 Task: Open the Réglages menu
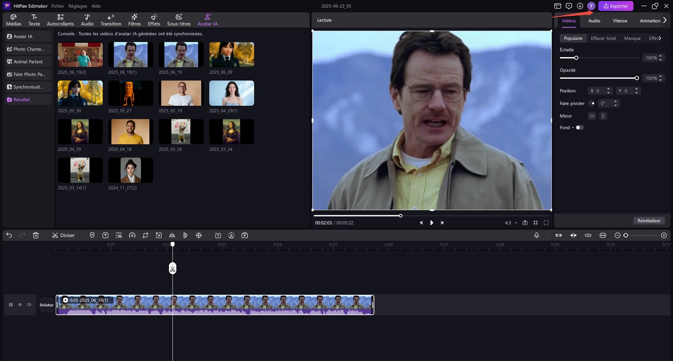click(x=77, y=6)
